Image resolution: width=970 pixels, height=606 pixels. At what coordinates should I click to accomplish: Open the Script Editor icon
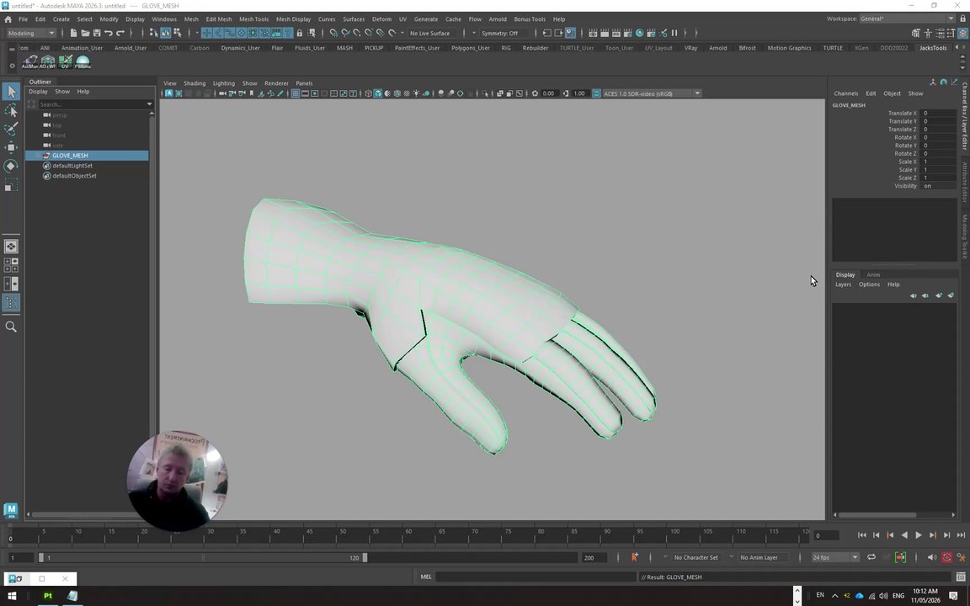tap(961, 577)
